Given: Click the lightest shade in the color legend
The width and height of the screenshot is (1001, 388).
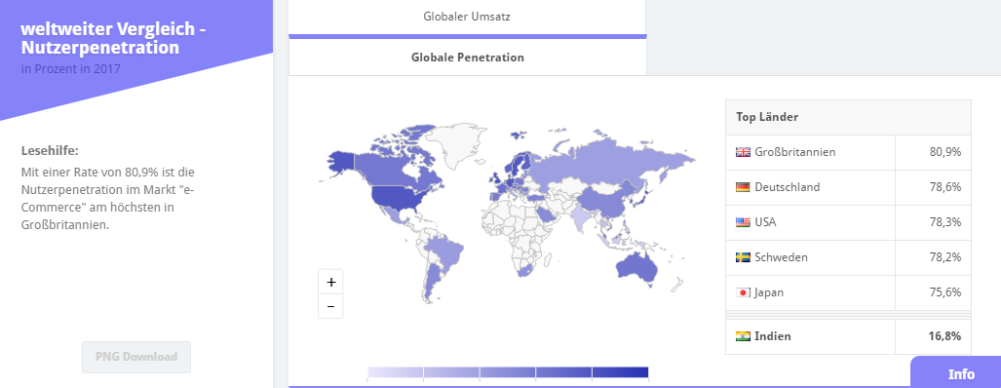Looking at the screenshot, I should 396,372.
